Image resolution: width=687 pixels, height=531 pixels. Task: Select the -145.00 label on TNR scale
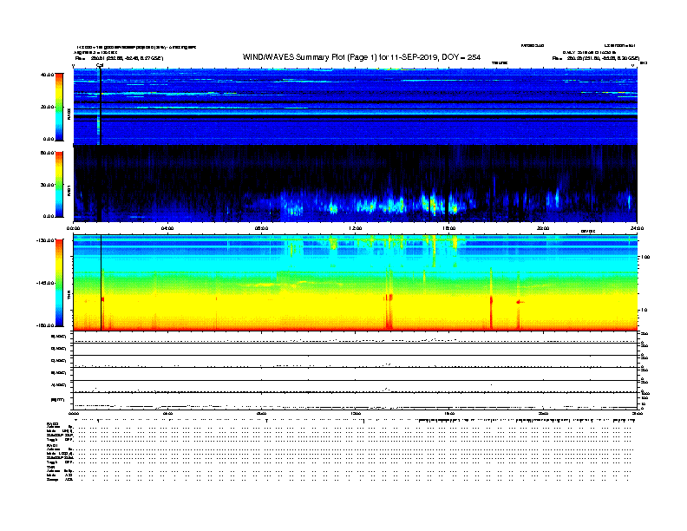point(46,283)
